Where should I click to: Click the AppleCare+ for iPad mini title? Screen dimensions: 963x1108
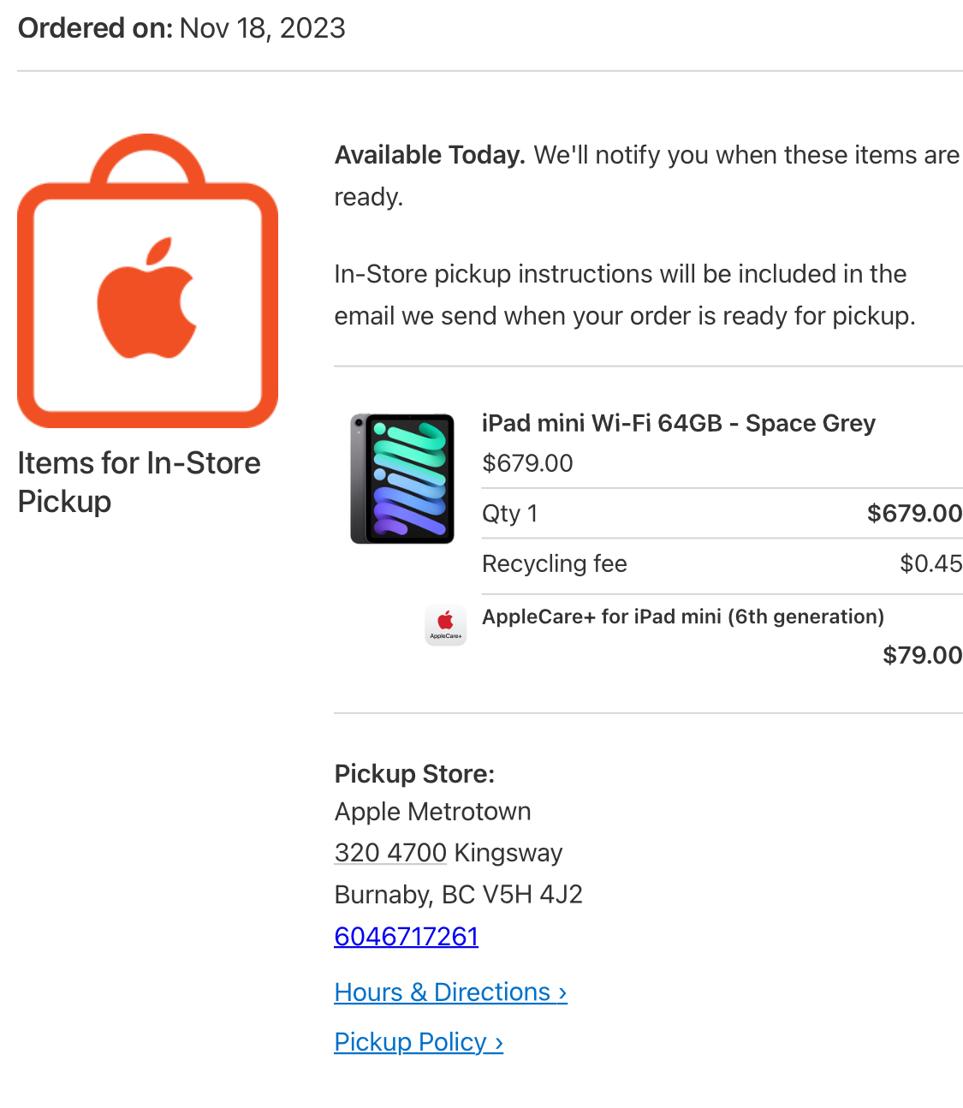682,617
